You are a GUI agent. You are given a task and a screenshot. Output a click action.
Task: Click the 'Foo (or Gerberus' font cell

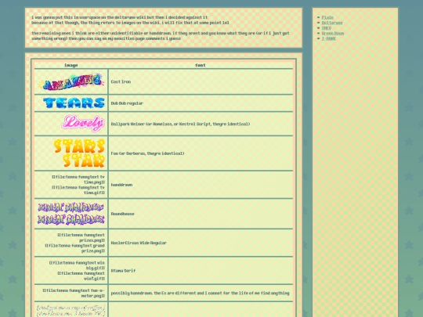(201, 153)
